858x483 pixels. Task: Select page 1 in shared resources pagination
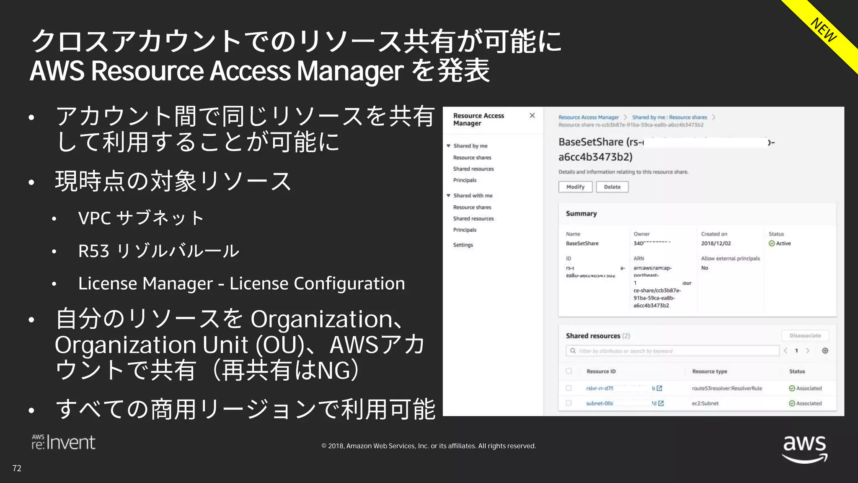pyautogui.click(x=796, y=351)
